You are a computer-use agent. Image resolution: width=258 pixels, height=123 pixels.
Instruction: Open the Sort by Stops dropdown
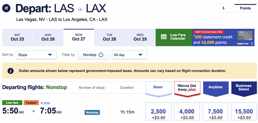[x=36, y=55]
